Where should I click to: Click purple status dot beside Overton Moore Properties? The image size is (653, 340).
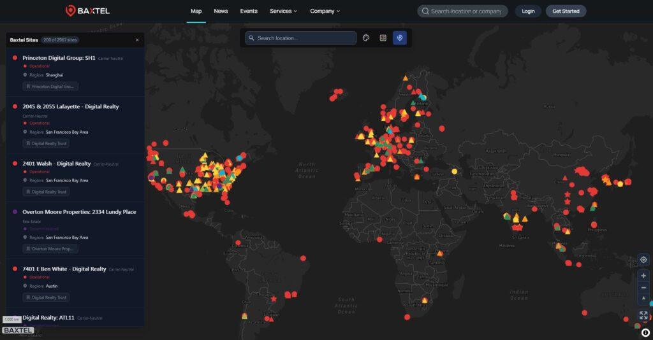pos(15,211)
